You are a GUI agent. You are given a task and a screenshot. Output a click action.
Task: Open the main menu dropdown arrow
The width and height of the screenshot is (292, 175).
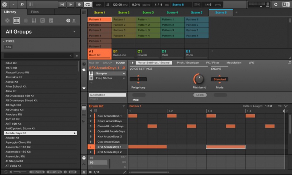[x=14, y=4]
